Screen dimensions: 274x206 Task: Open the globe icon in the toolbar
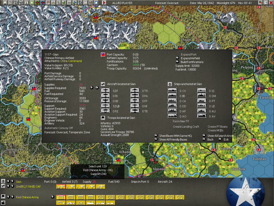(x=75, y=3)
